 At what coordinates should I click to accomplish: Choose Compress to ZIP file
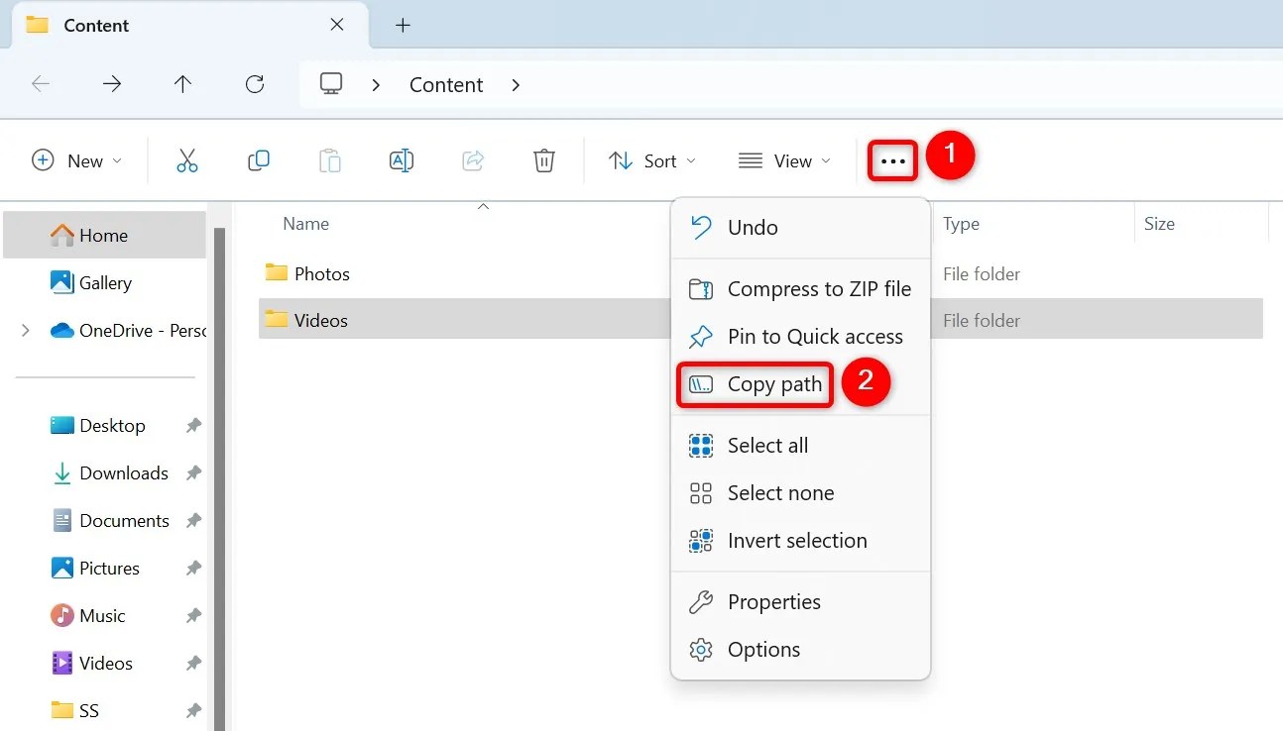820,288
